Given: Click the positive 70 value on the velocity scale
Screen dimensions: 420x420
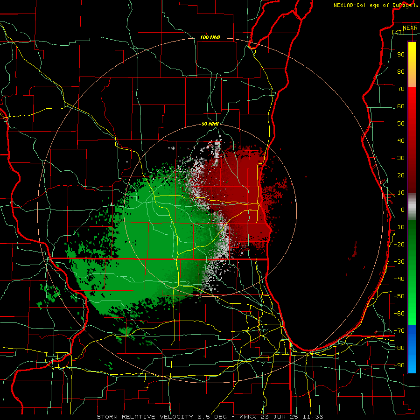Looking at the screenshot, I should 401,89.
